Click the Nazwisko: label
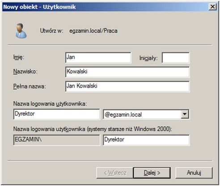 [25, 72]
